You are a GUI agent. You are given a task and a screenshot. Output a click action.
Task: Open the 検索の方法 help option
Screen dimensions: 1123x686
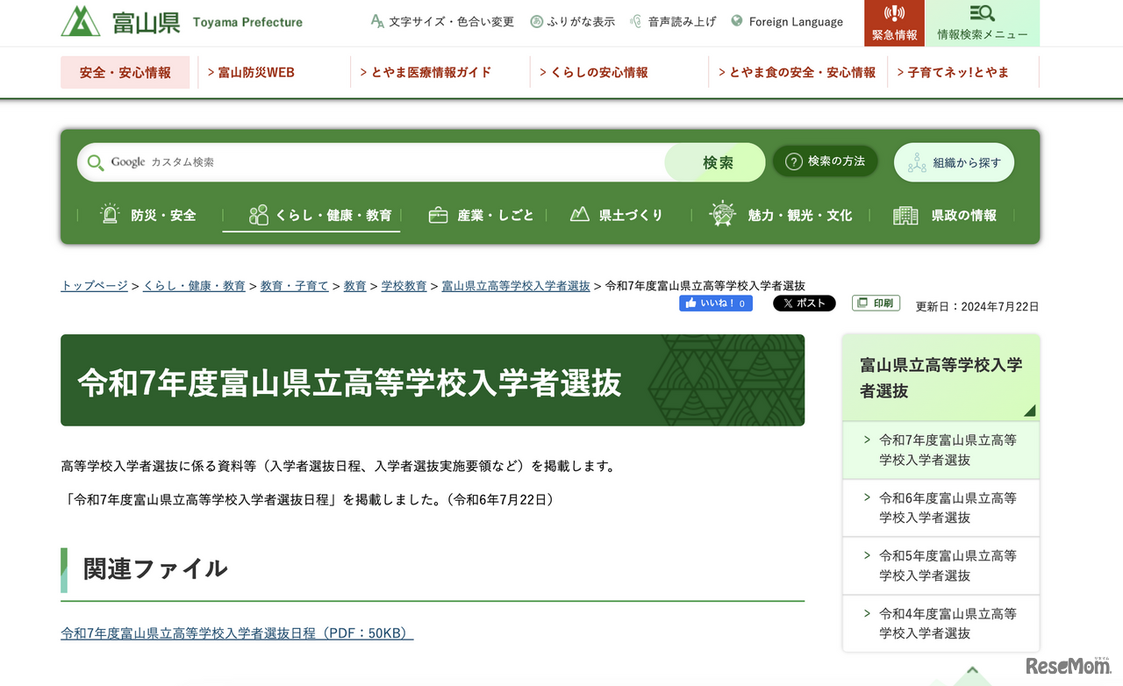click(825, 161)
